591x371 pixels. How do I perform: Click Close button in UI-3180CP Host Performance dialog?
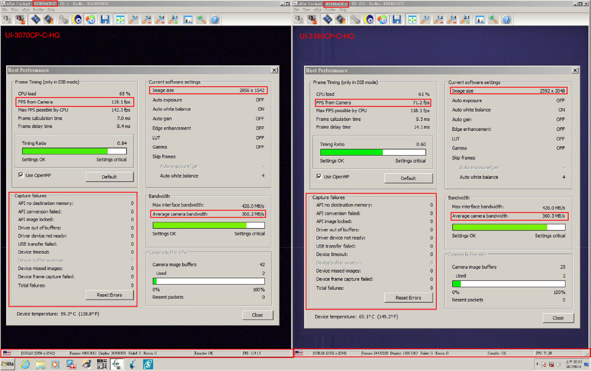click(558, 318)
